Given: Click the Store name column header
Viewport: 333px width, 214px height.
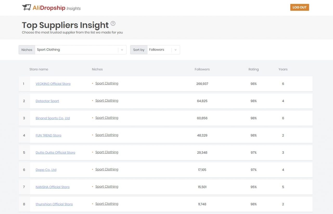Looking at the screenshot, I should pos(39,69).
